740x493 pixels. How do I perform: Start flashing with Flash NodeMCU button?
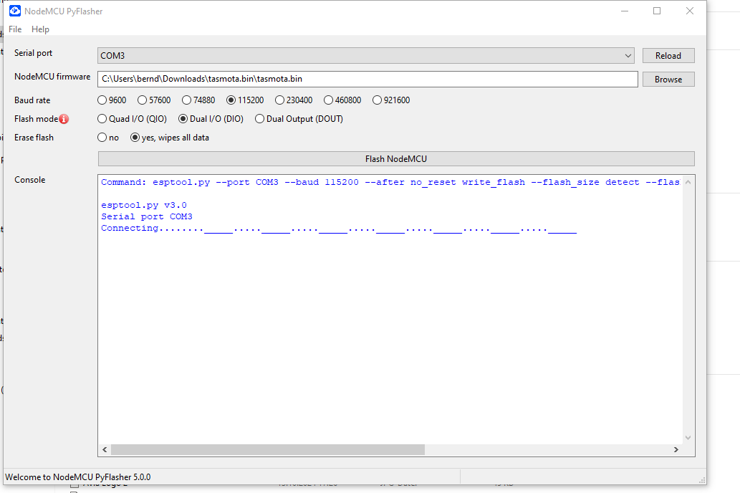coord(396,159)
